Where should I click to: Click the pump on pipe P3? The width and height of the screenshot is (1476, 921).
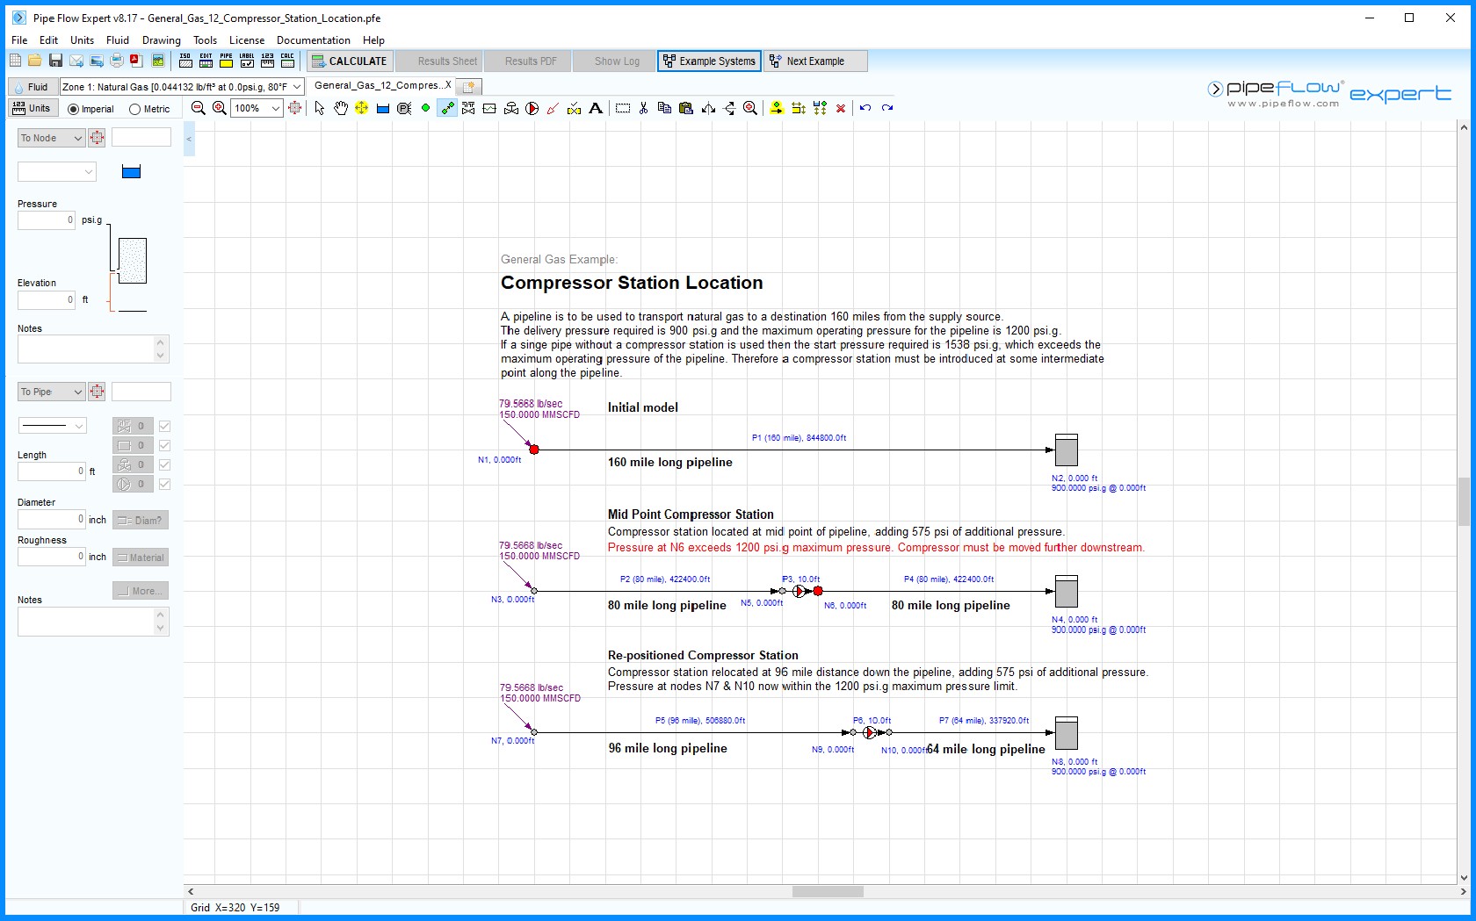[x=799, y=591]
